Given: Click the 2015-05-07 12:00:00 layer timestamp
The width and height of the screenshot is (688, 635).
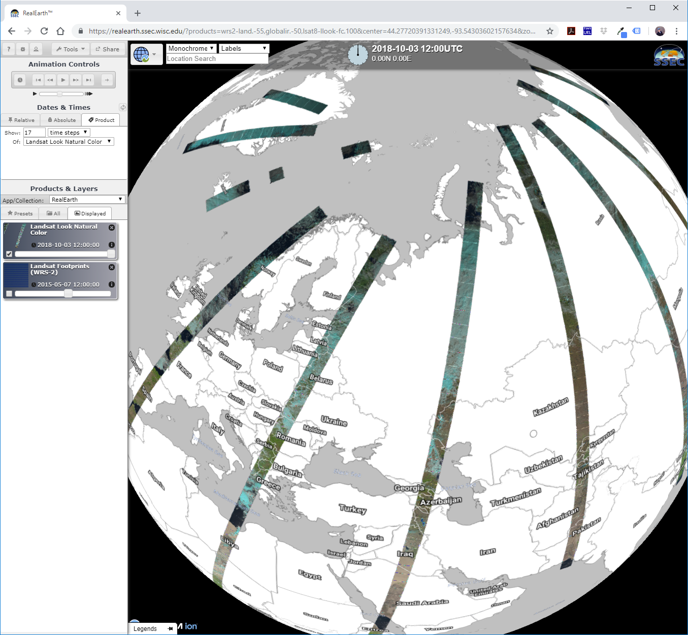Looking at the screenshot, I should coord(69,284).
